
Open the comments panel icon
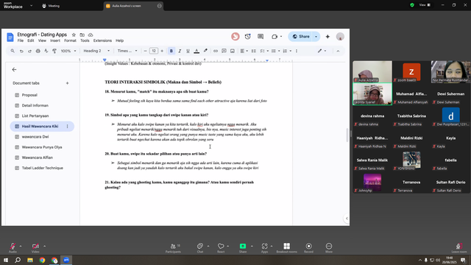tap(261, 36)
